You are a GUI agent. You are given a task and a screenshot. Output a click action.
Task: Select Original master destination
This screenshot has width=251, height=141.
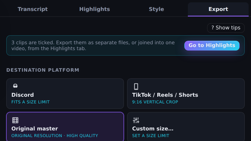pos(65,127)
